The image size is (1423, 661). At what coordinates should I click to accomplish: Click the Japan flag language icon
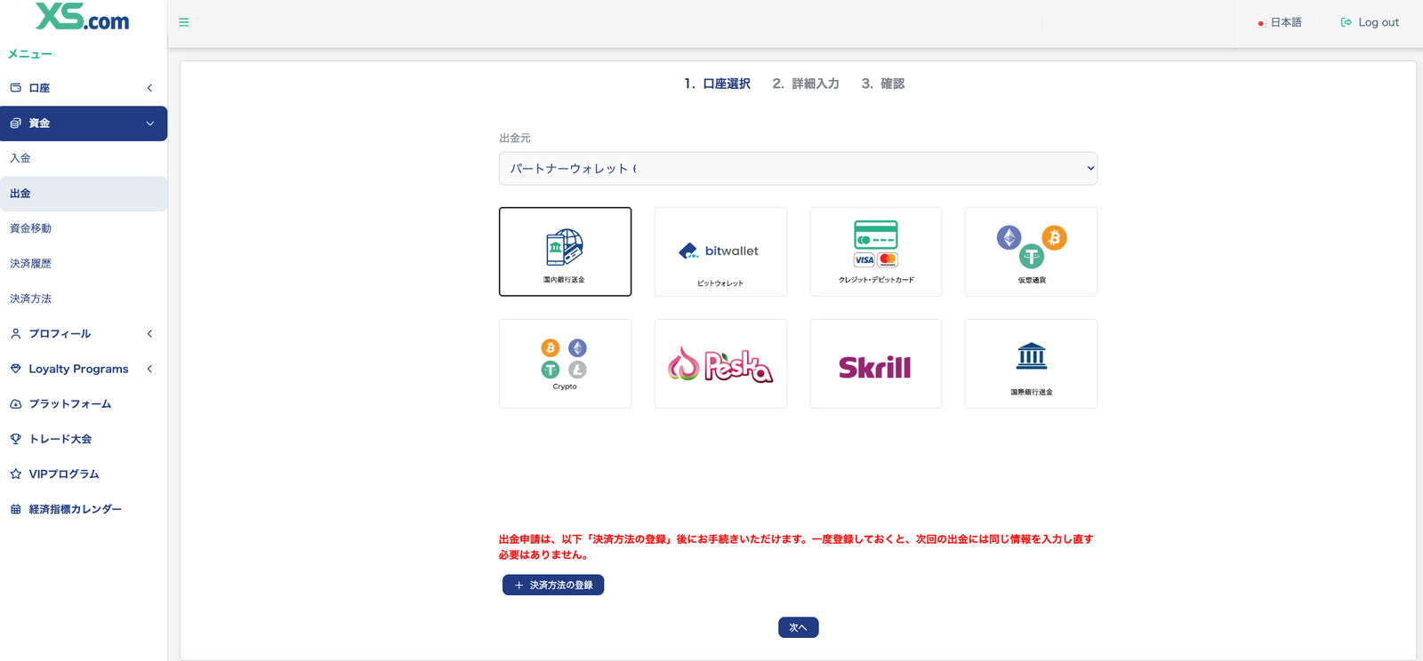coord(1261,23)
